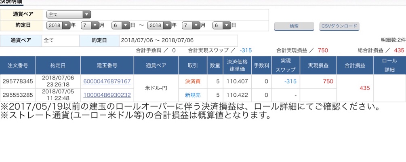The image size is (406, 162).
Task: Click the 約定日 table column header
Action: click(x=58, y=65)
